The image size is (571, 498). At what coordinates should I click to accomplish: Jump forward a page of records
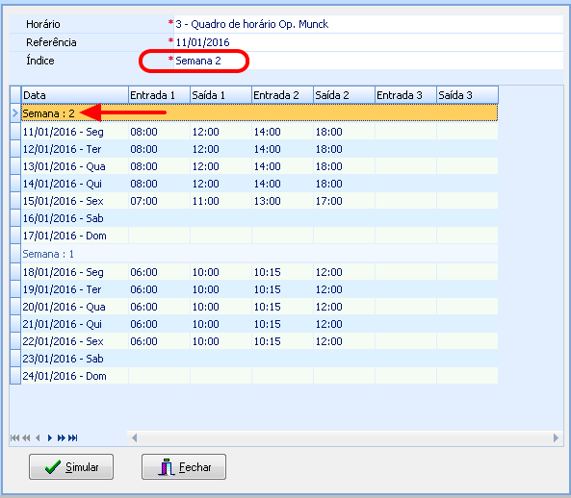pyautogui.click(x=62, y=437)
